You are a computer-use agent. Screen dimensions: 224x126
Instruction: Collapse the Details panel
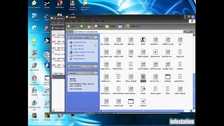[x=96, y=73]
